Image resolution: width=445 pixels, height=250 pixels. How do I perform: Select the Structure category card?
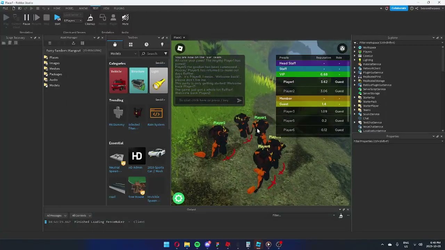pos(138,81)
